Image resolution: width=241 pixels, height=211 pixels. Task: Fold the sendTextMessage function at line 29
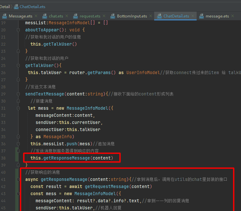click(x=18, y=94)
